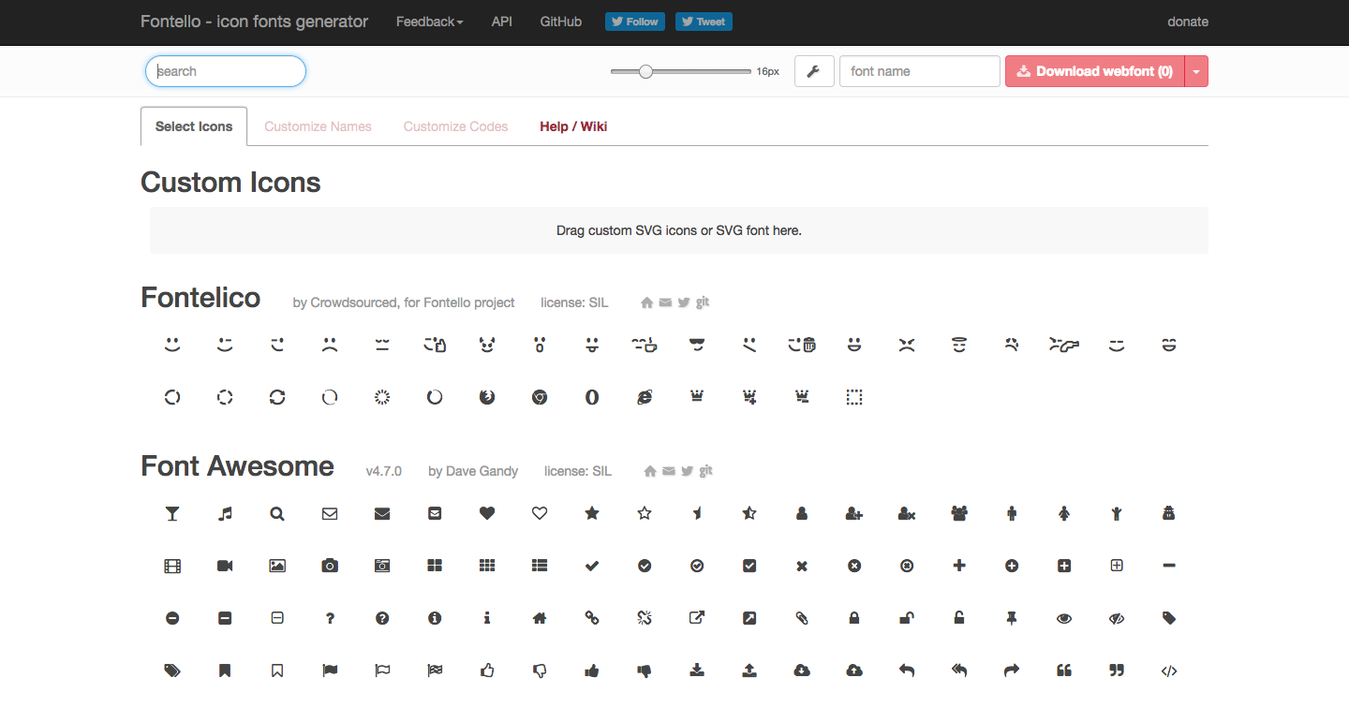1349x707 pixels.
Task: Select the users group icon
Action: (959, 513)
